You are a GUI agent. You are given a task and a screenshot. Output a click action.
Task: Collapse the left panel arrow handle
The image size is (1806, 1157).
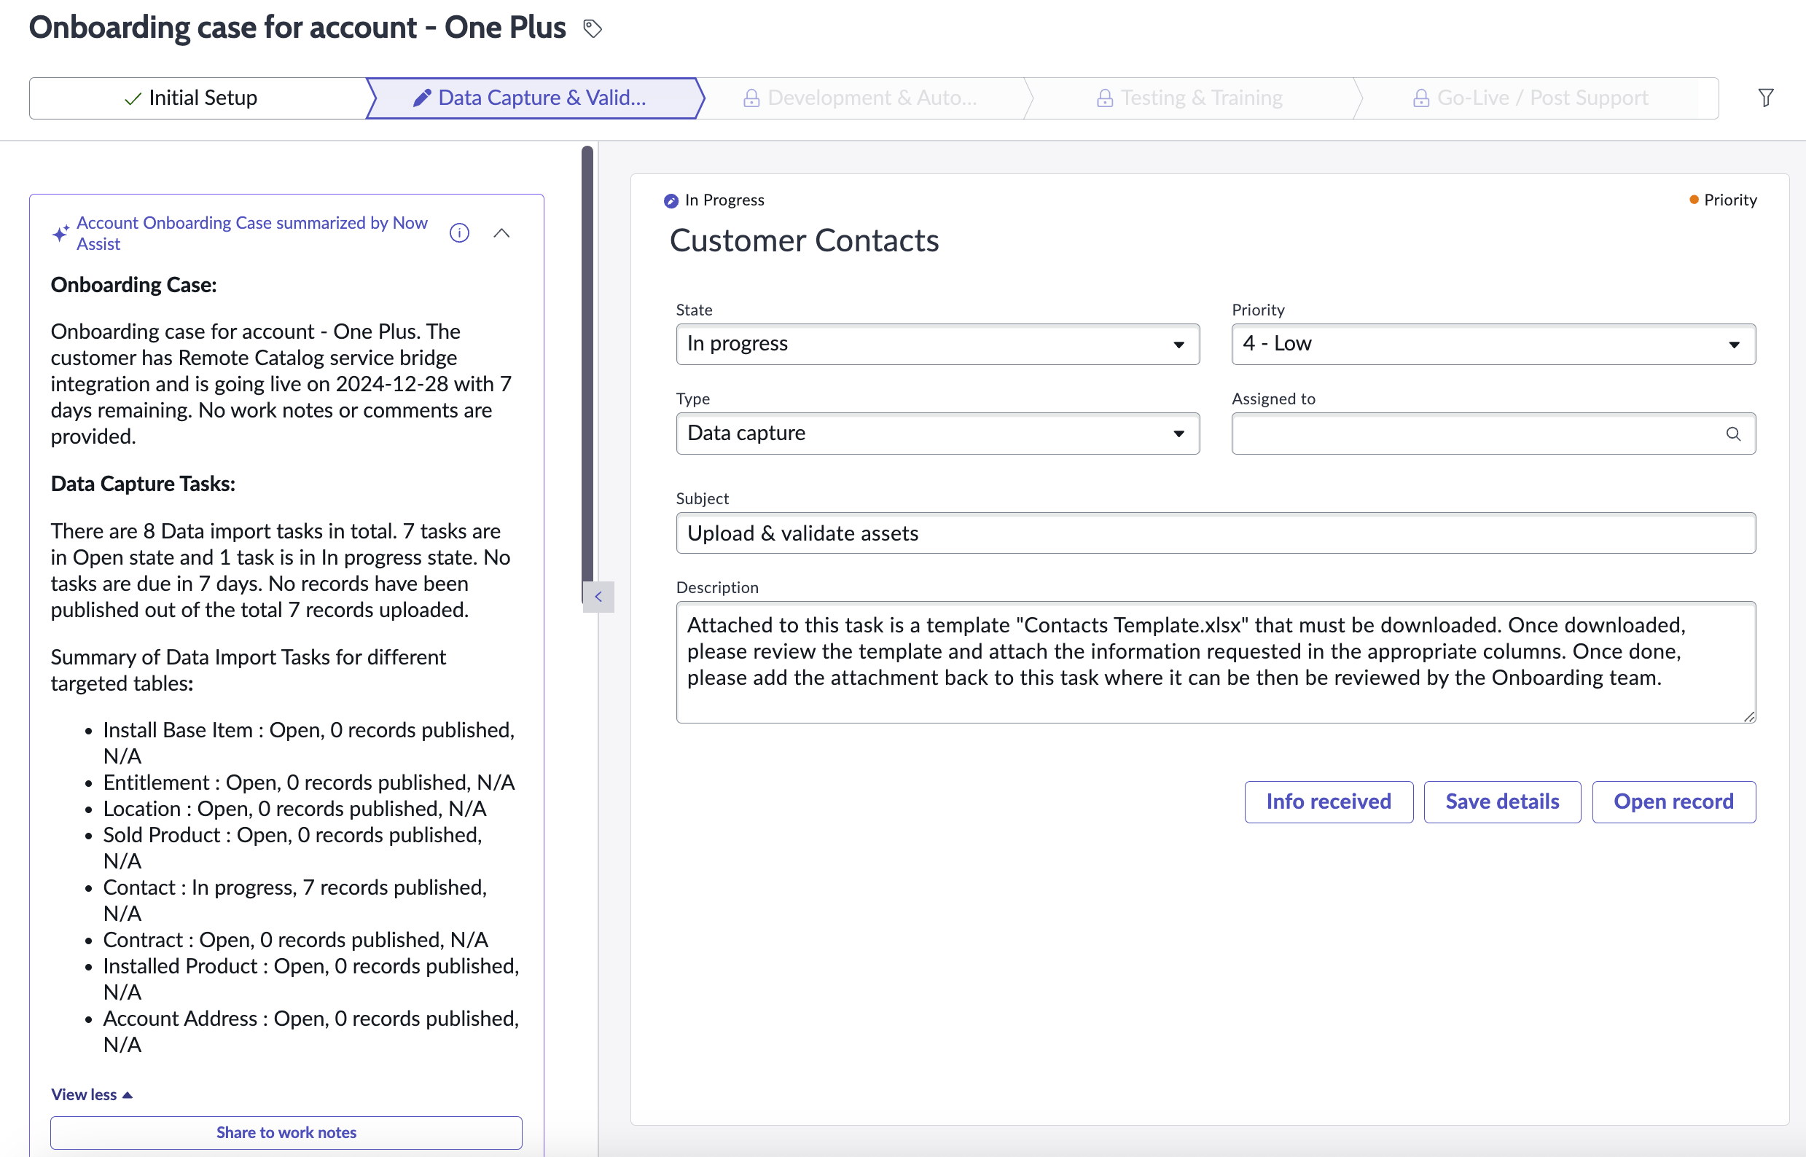(598, 597)
